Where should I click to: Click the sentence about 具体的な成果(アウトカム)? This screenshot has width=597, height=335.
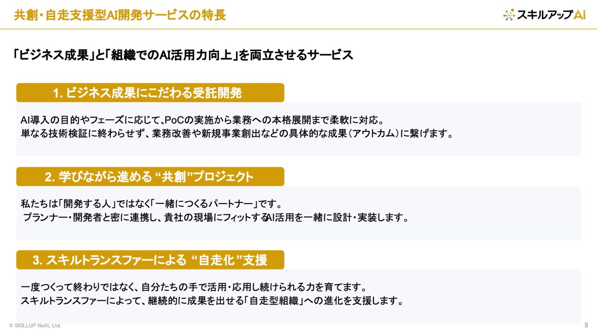pyautogui.click(x=237, y=133)
